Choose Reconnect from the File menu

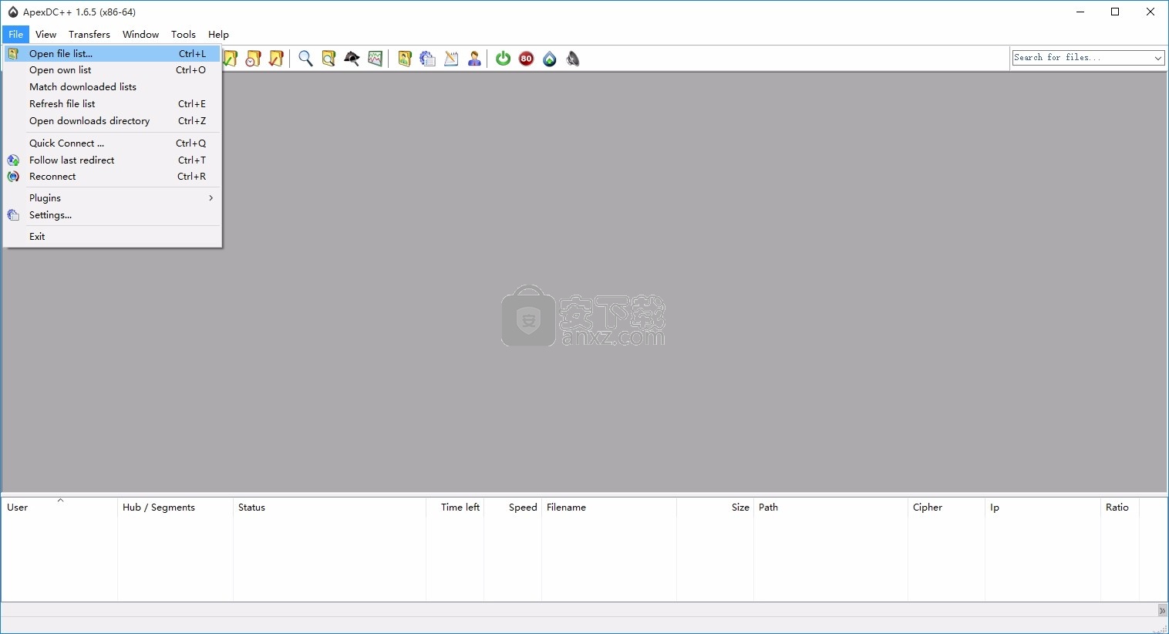(x=113, y=177)
